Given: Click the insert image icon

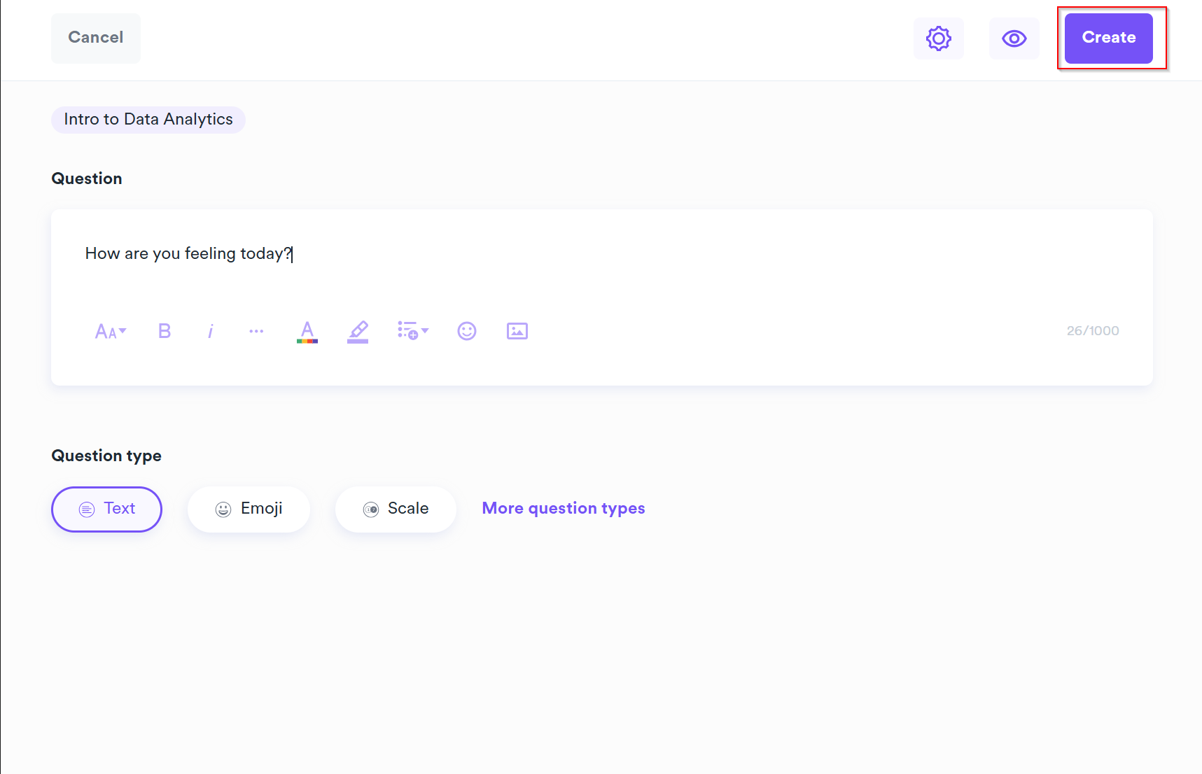Looking at the screenshot, I should point(517,331).
